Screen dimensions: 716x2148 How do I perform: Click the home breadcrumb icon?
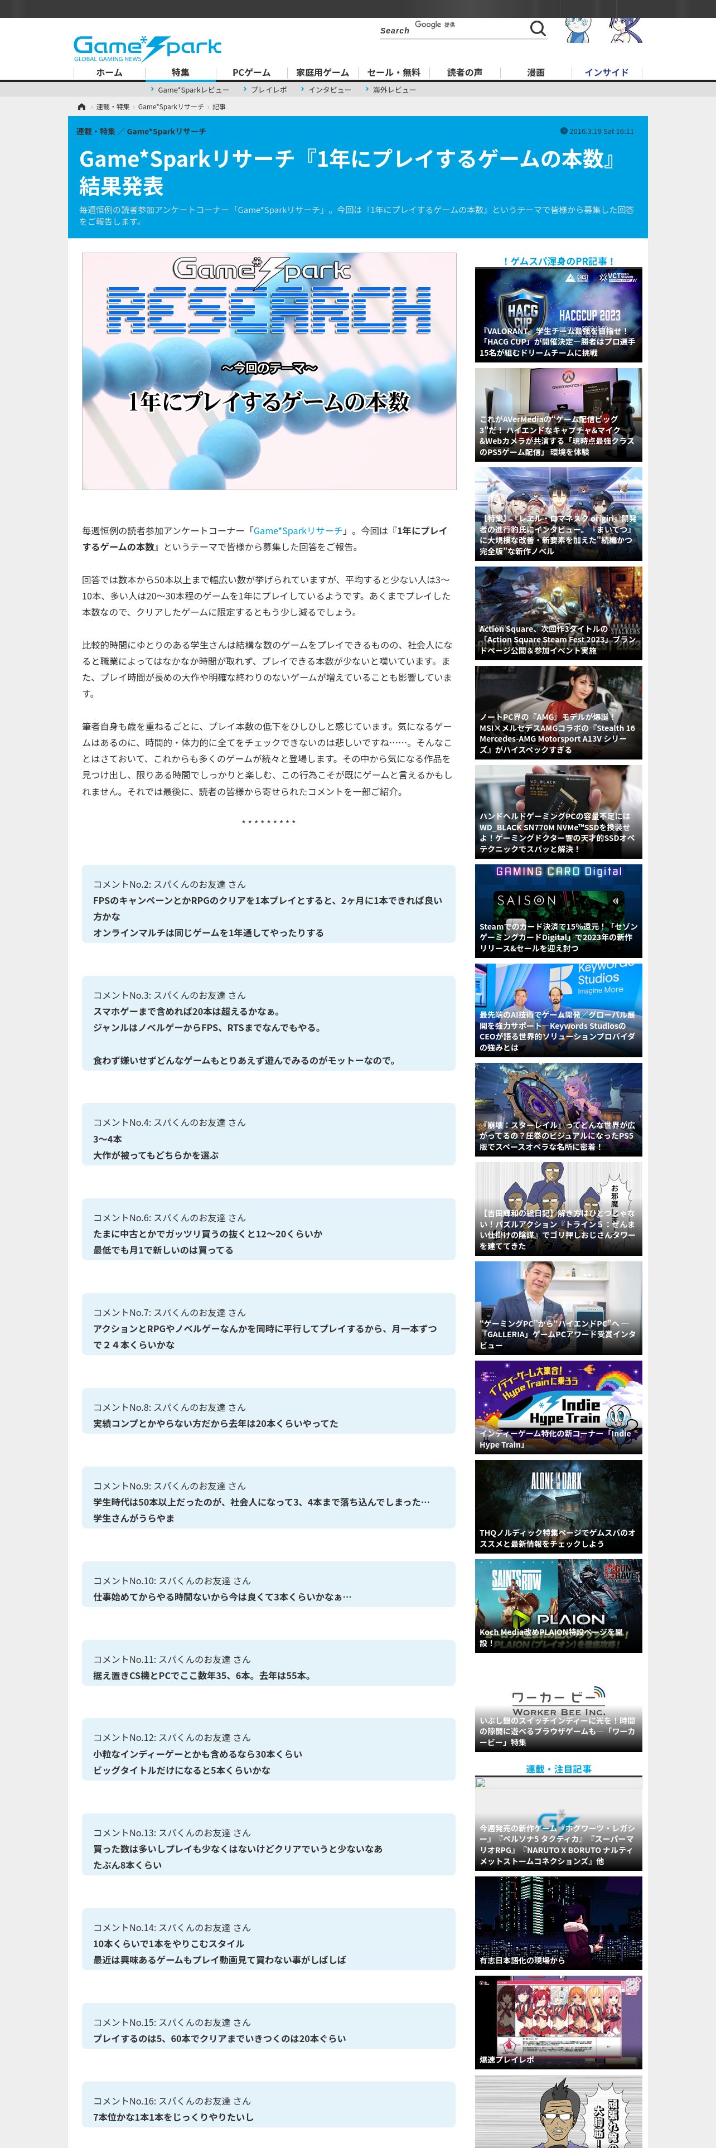tap(81, 107)
